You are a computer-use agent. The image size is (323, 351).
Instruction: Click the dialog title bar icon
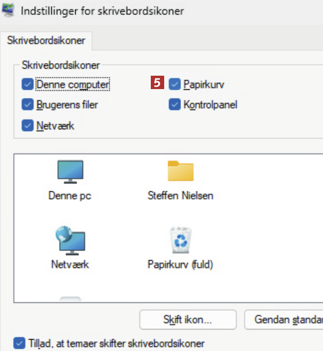8,10
